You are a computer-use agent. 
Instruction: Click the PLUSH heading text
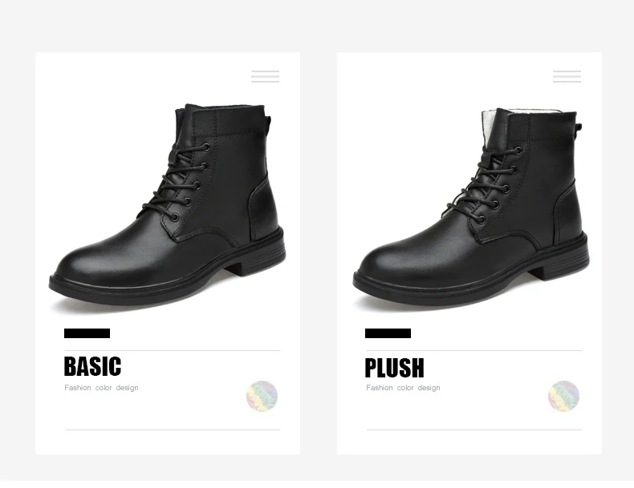click(x=394, y=368)
